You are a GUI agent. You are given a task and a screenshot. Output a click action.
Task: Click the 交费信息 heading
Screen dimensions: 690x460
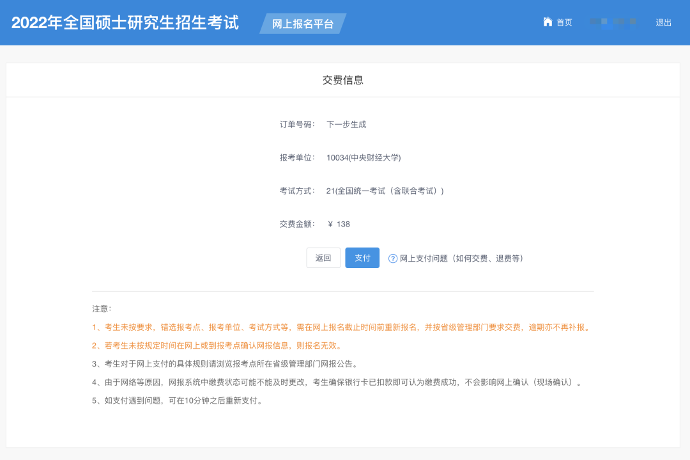[343, 80]
